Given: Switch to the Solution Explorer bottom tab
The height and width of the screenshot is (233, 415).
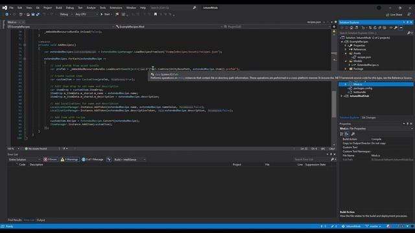Looking at the screenshot, I should [x=350, y=118].
